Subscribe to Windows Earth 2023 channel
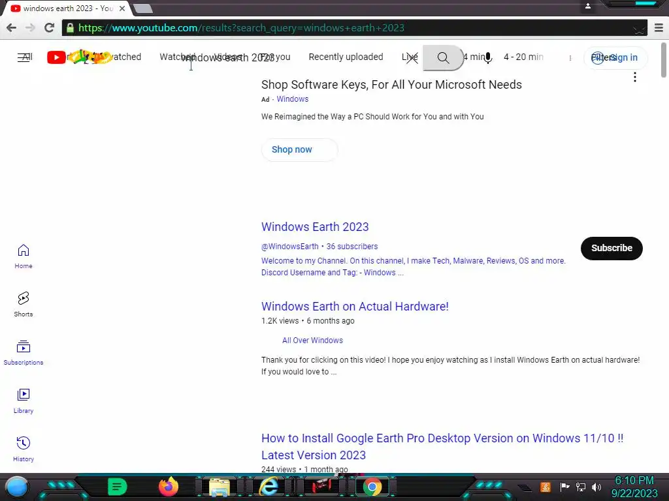Viewport: 669px width, 501px height. (x=612, y=249)
